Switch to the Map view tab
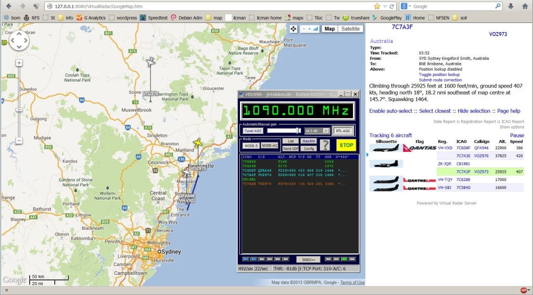Viewport: 533px width, 295px height. coord(329,29)
